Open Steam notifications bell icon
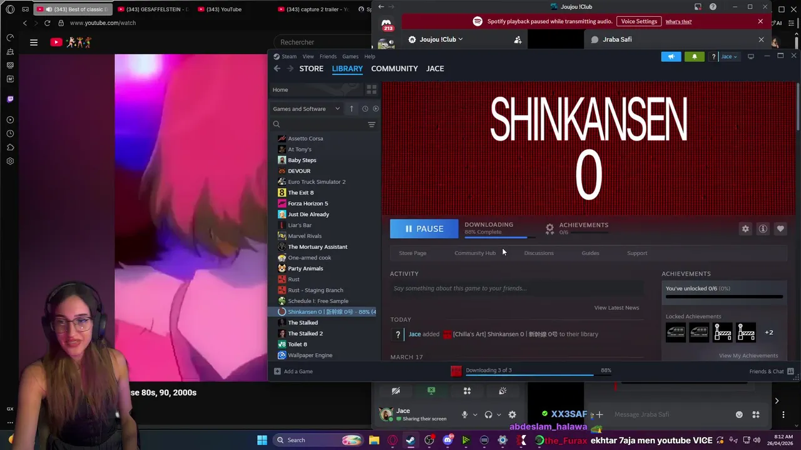 pyautogui.click(x=694, y=56)
